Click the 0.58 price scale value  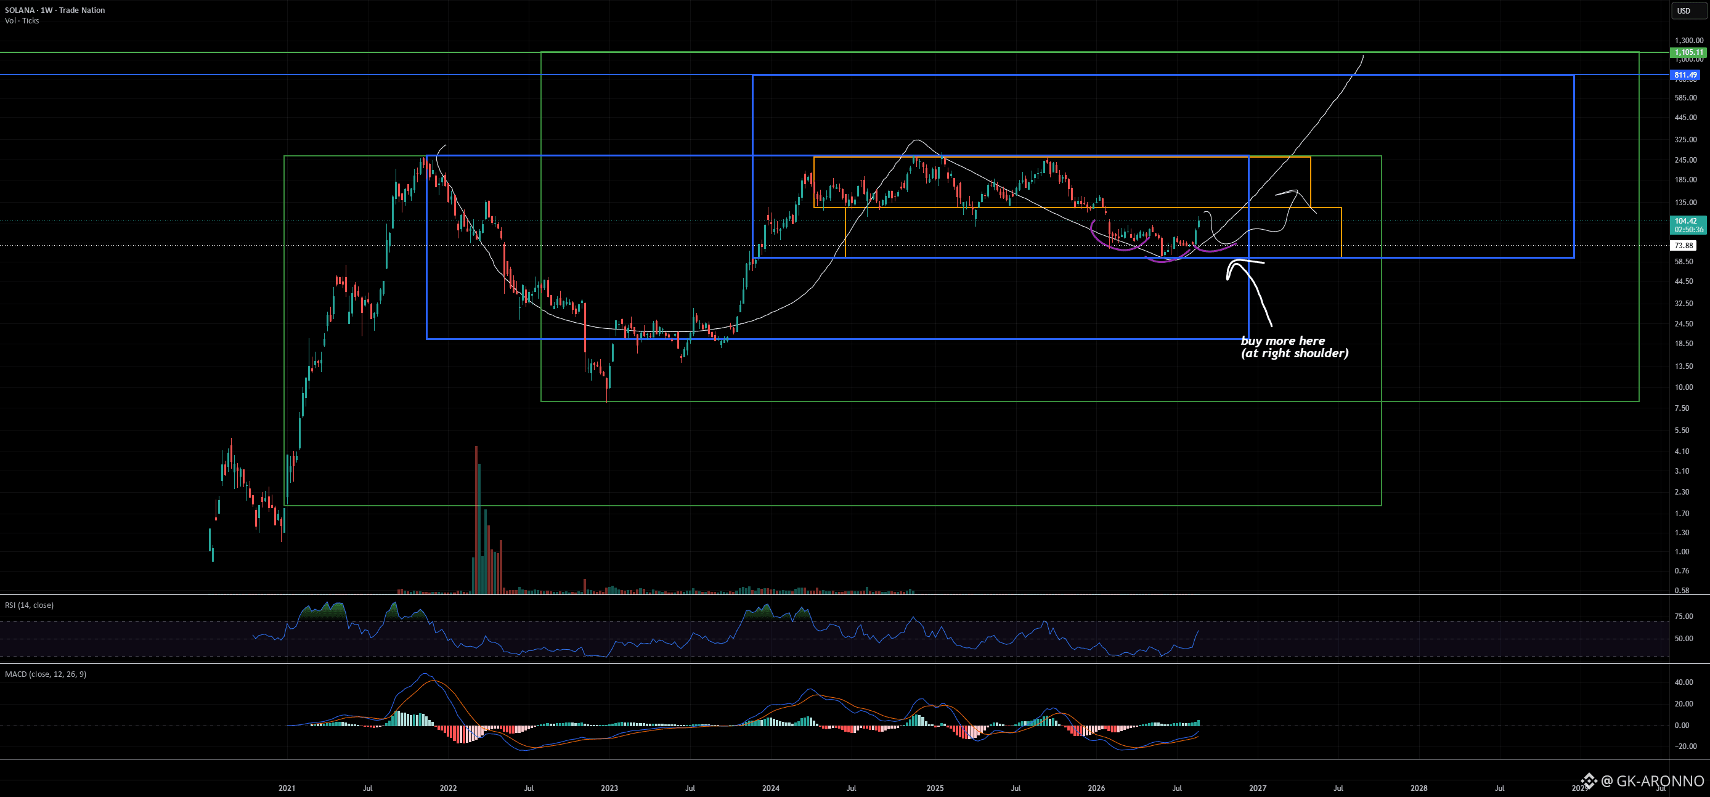[x=1682, y=591]
